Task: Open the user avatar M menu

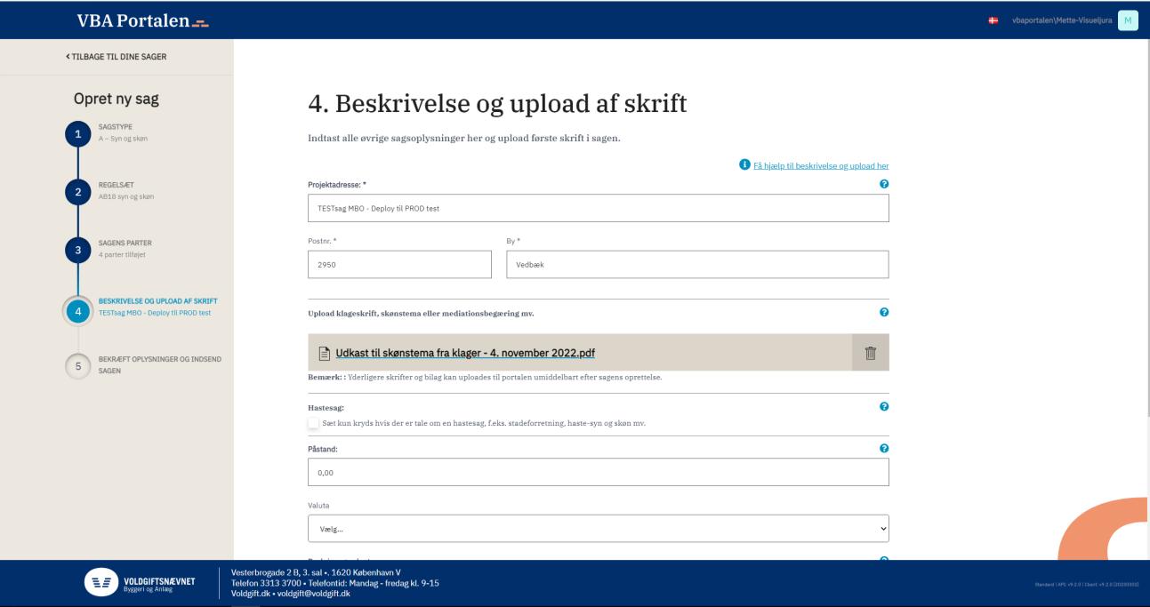Action: [x=1128, y=20]
